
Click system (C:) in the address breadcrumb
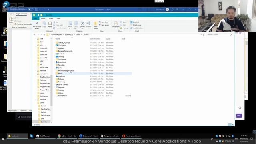(69, 35)
